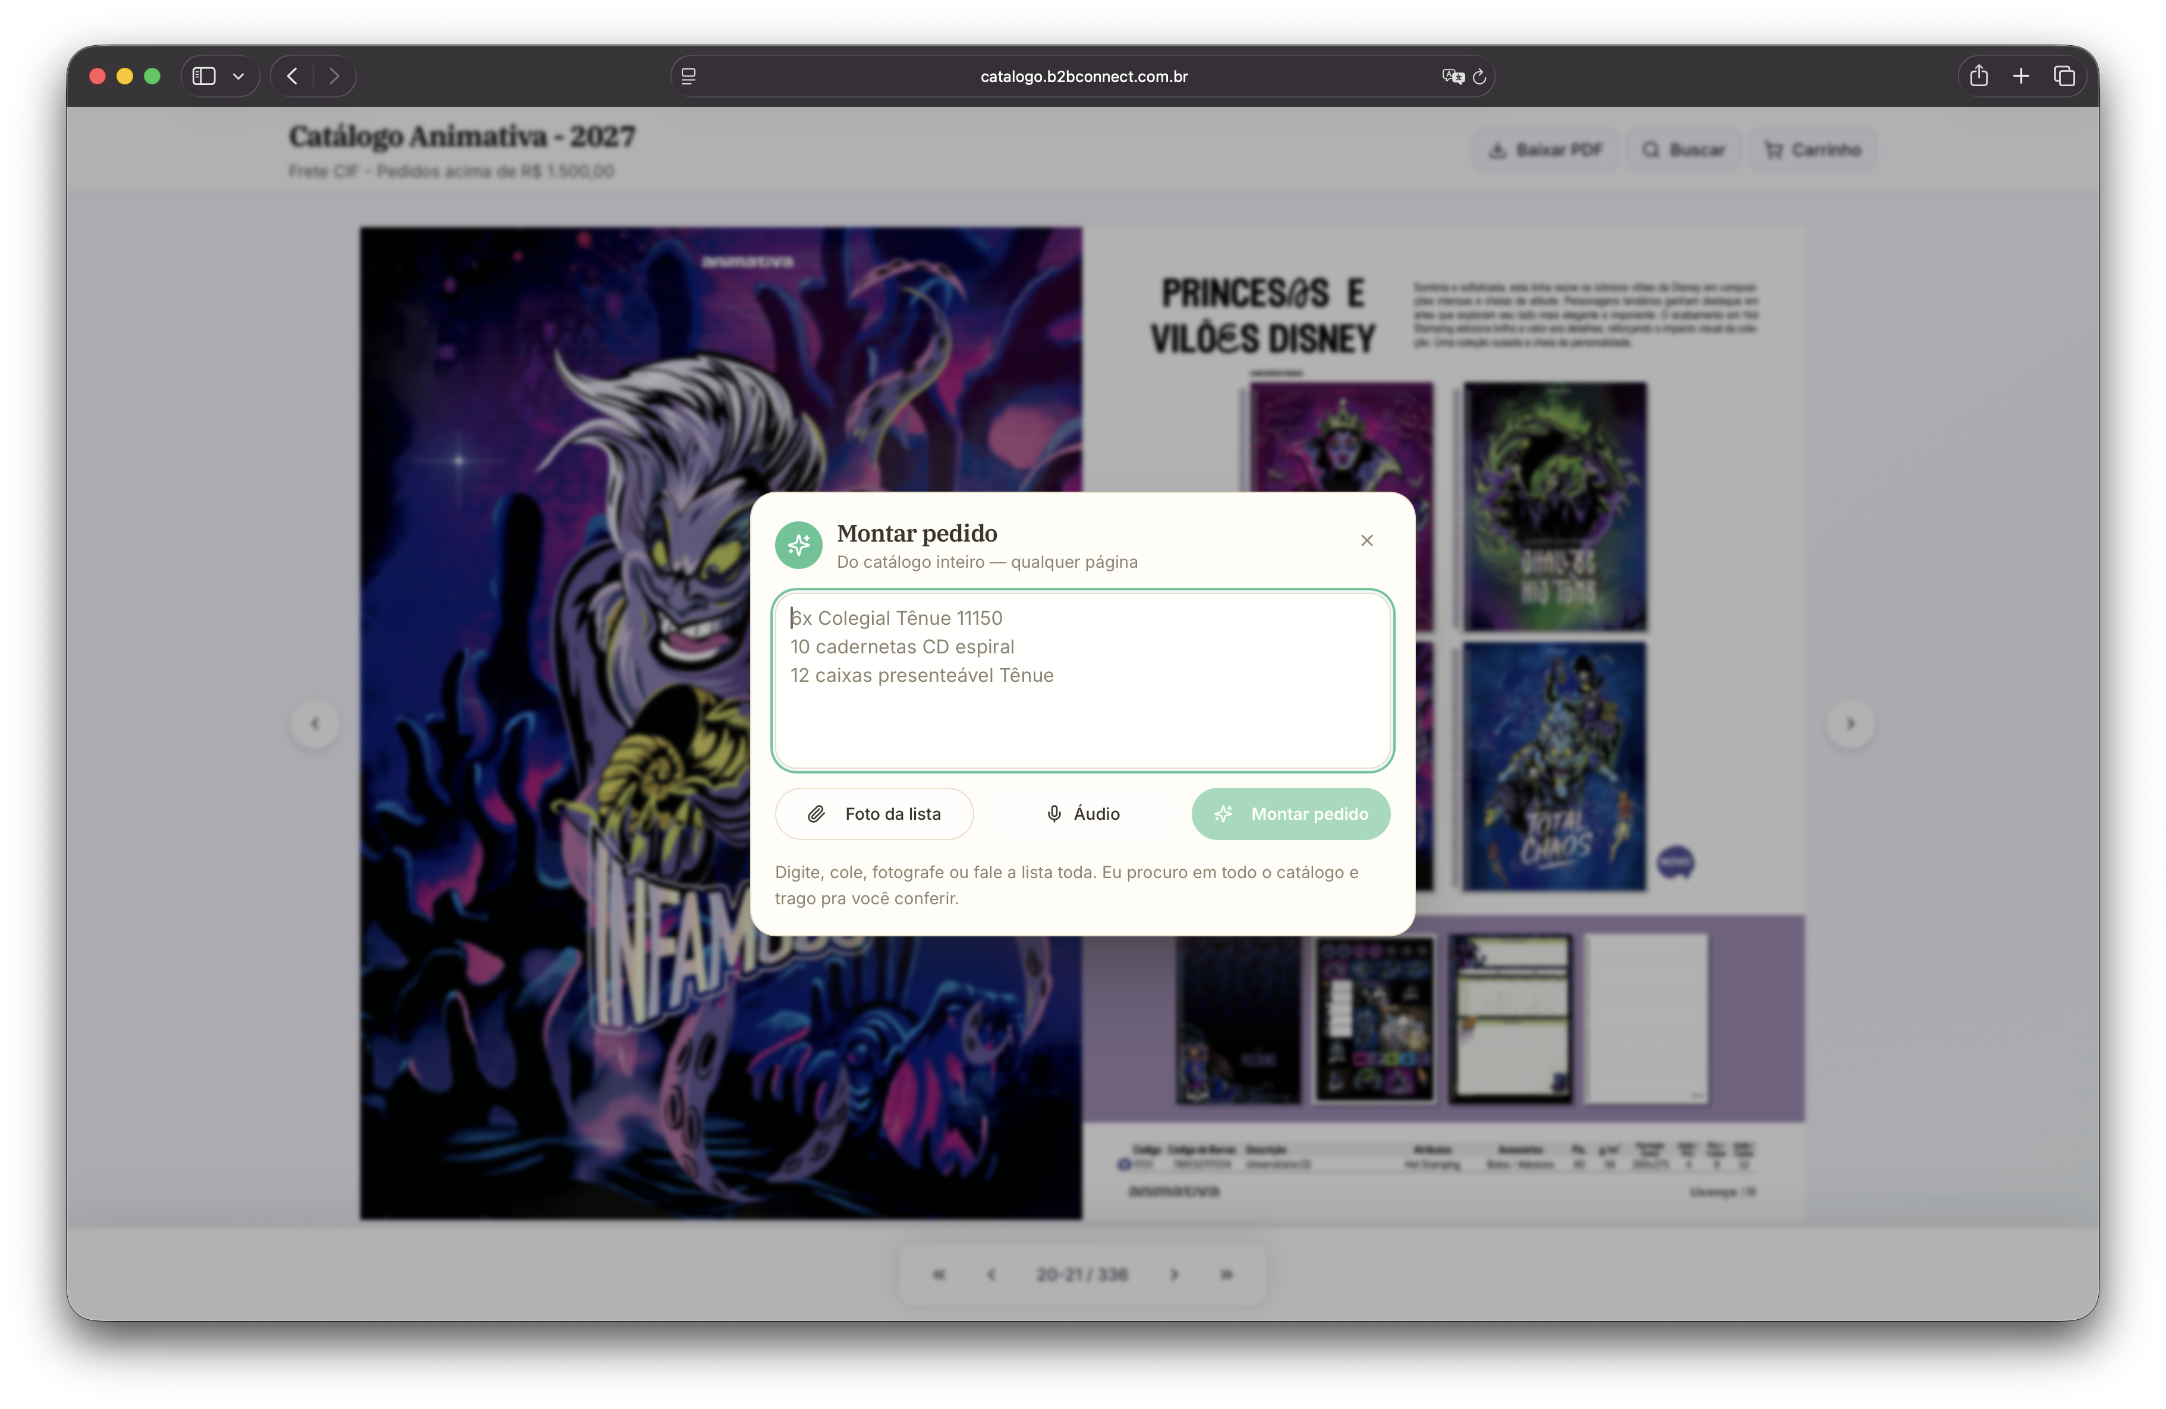Click the 'Montar pedido' dialog heading
The height and width of the screenshot is (1409, 2166).
coord(917,533)
